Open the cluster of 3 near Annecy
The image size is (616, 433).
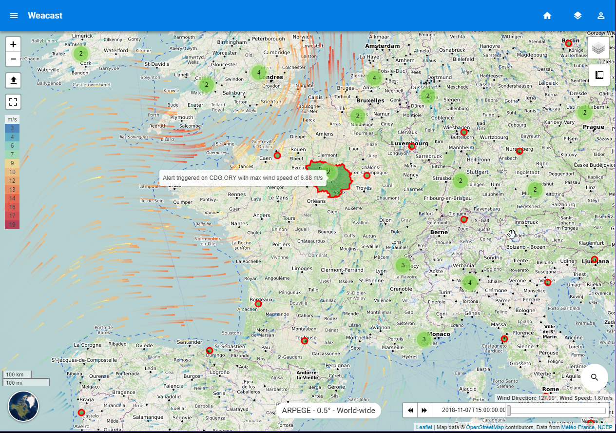click(403, 265)
